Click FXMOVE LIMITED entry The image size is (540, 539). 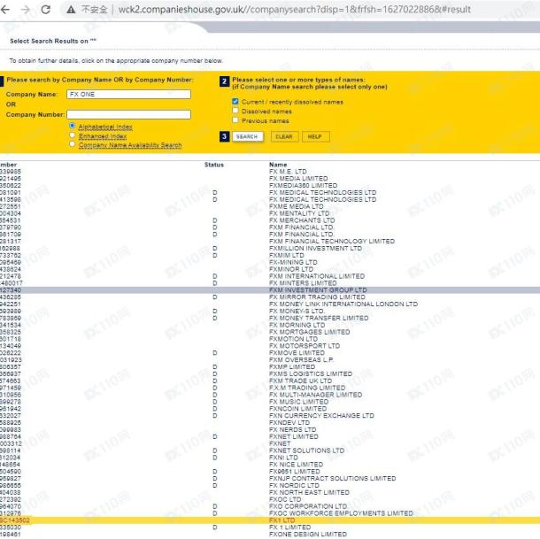297,353
